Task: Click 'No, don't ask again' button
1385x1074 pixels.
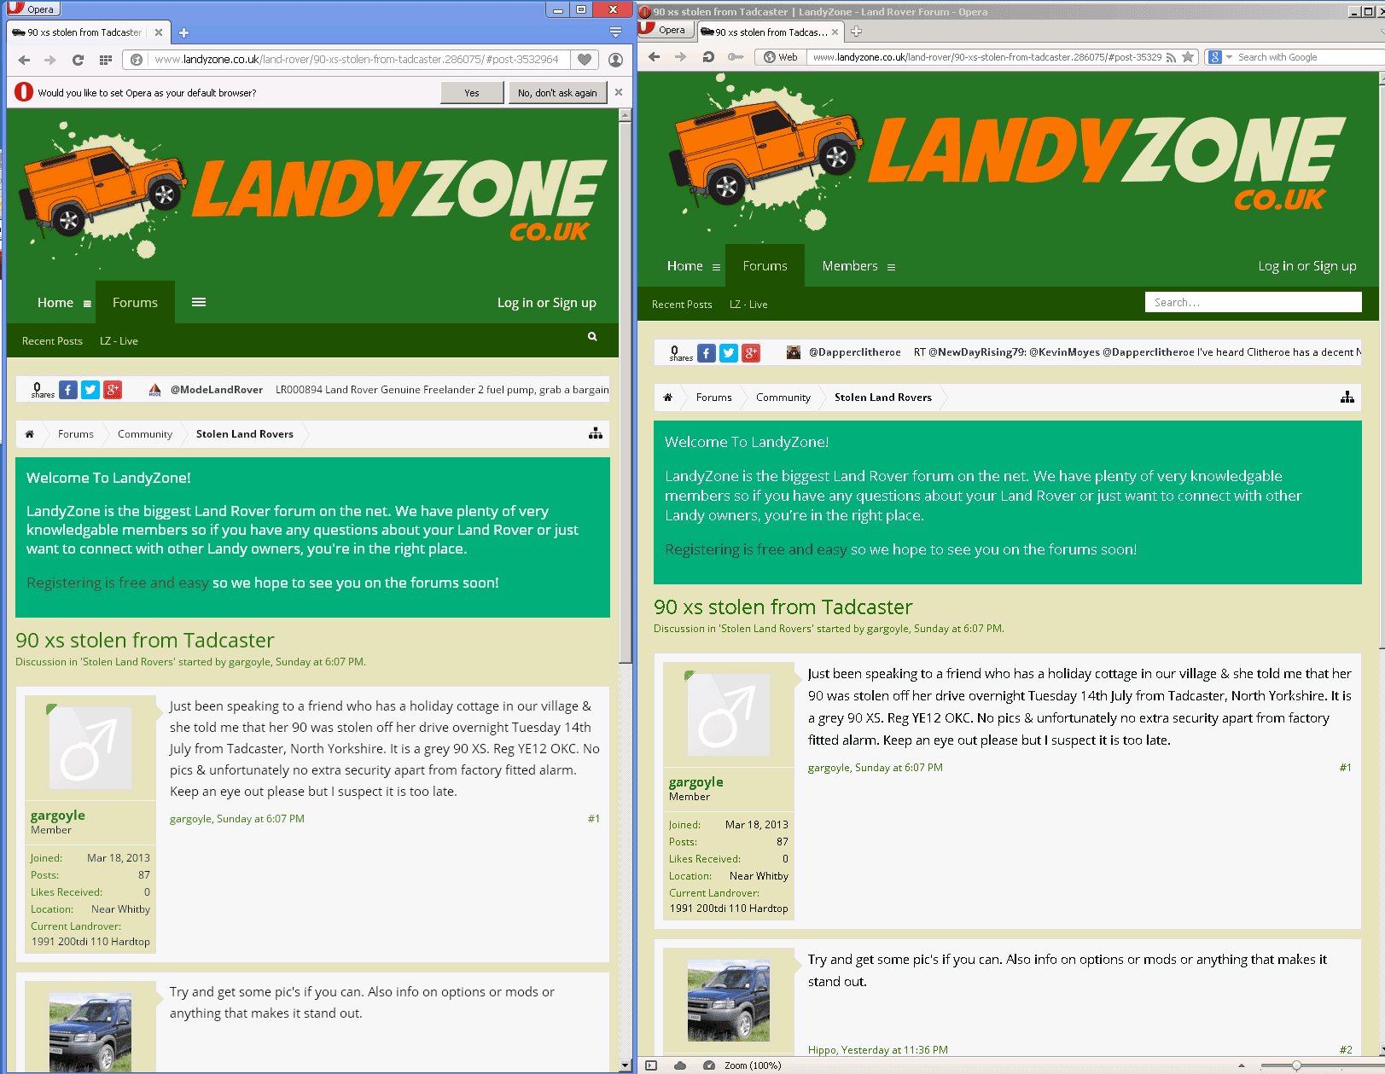Action: [x=557, y=92]
